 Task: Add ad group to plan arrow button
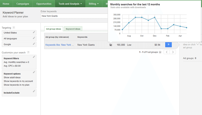(168, 44)
